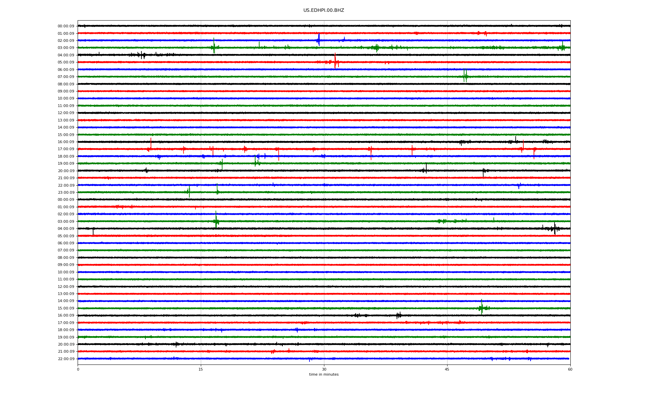Click the 15 tick label on x-axis

(201, 369)
